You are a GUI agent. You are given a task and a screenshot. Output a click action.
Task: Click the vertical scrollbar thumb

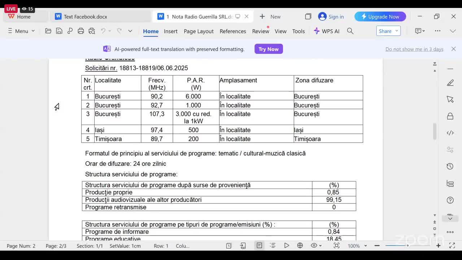point(435,131)
